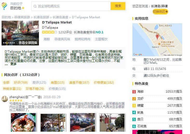Select the 有图(115) review filter
The image size is (190, 134).
tap(58, 83)
